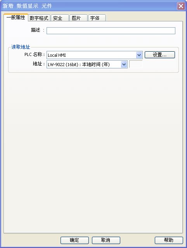
Task: Close the 新增 数值显示 元件 dialog
Action: (181, 6)
